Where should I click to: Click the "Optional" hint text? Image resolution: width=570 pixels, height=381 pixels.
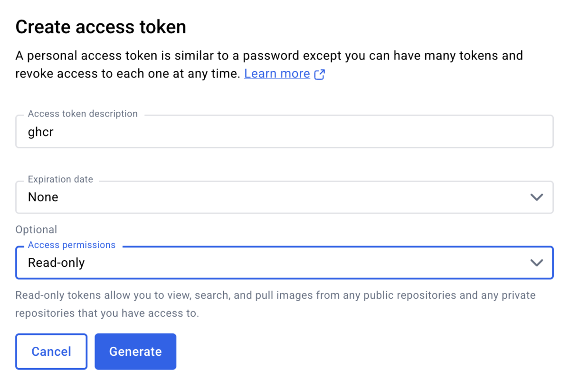[x=36, y=229]
